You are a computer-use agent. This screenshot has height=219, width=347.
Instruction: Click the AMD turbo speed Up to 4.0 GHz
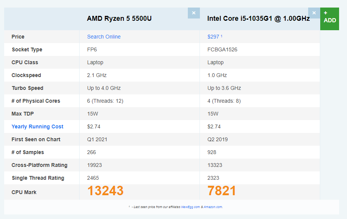(104, 88)
